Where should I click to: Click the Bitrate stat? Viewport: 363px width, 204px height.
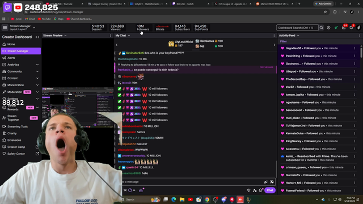point(162,28)
